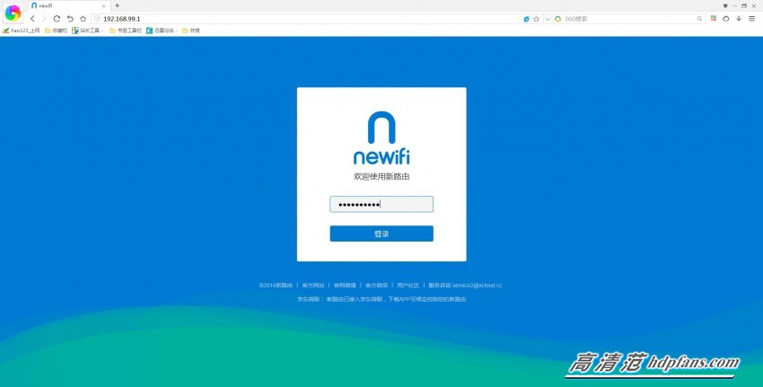Open the 迅雷论坛 bookmark
Screen dimensions: 763x387
[x=162, y=31]
